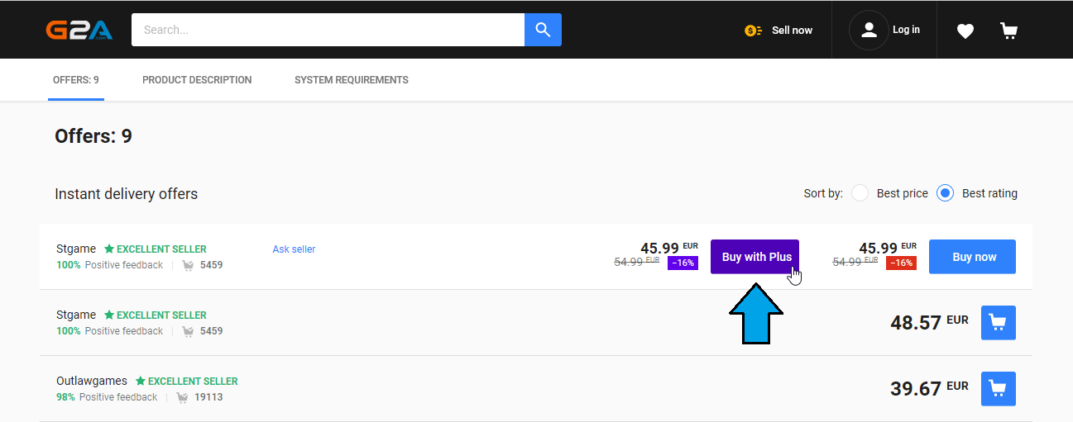1073x422 pixels.
Task: Open the wishlist heart icon
Action: (965, 31)
